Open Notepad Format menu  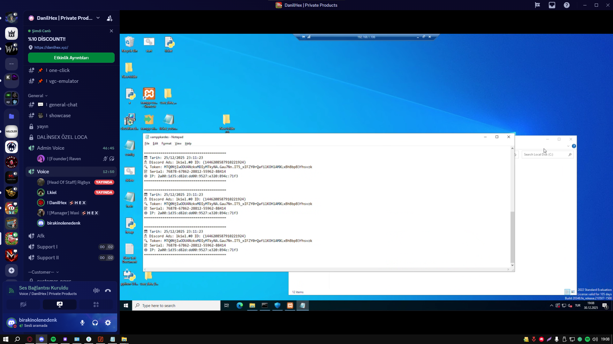click(x=166, y=144)
